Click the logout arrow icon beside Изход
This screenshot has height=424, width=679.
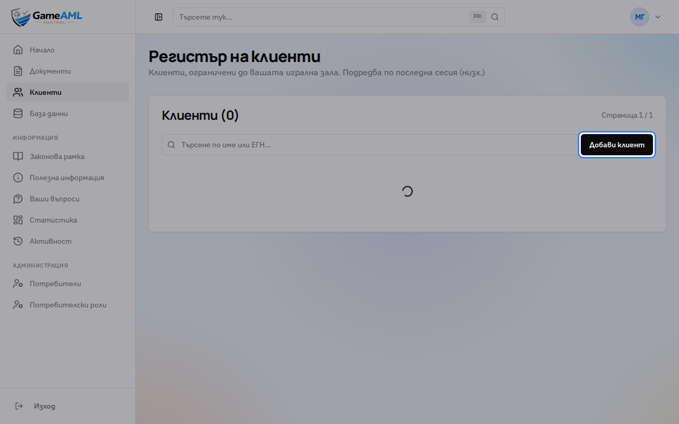click(x=19, y=406)
